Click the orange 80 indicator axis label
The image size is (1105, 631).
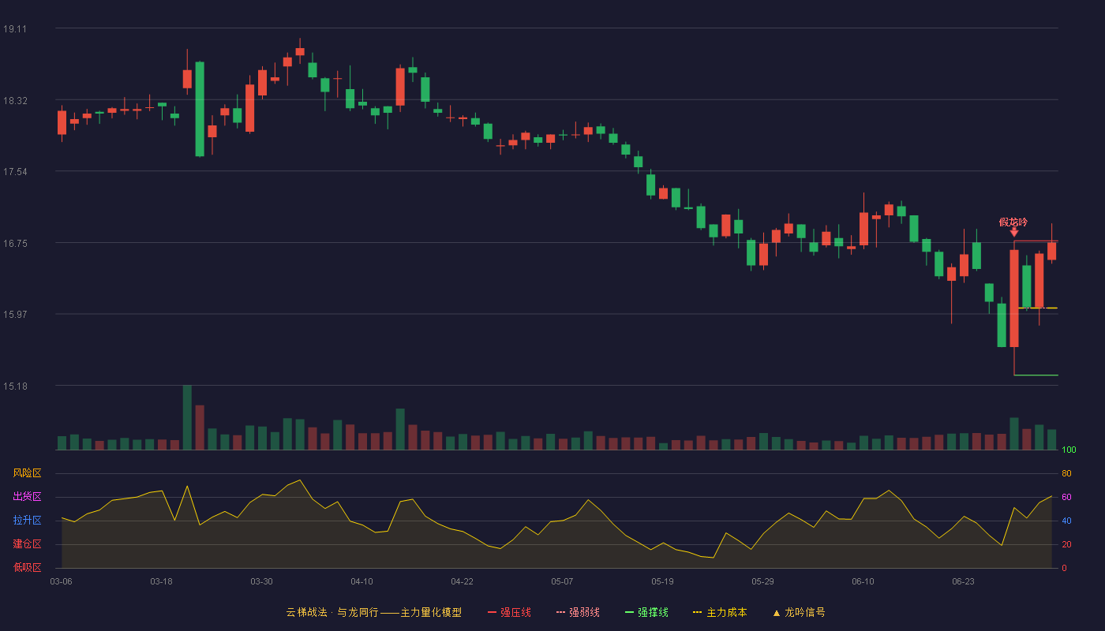1066,474
